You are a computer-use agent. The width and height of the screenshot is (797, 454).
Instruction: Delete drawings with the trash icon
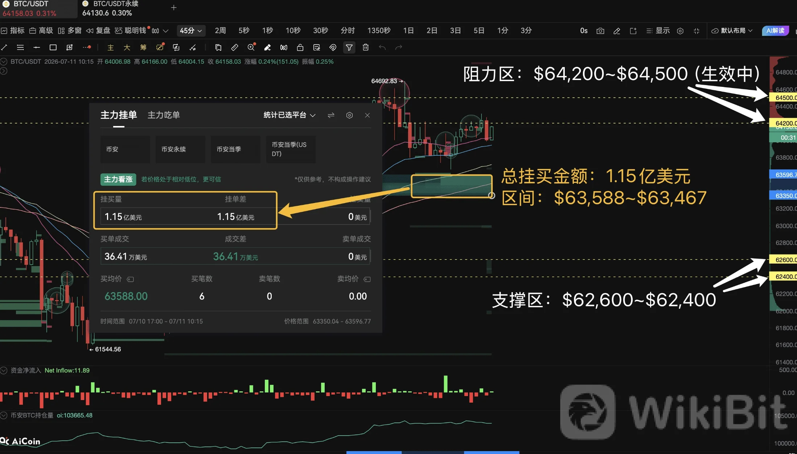point(366,47)
